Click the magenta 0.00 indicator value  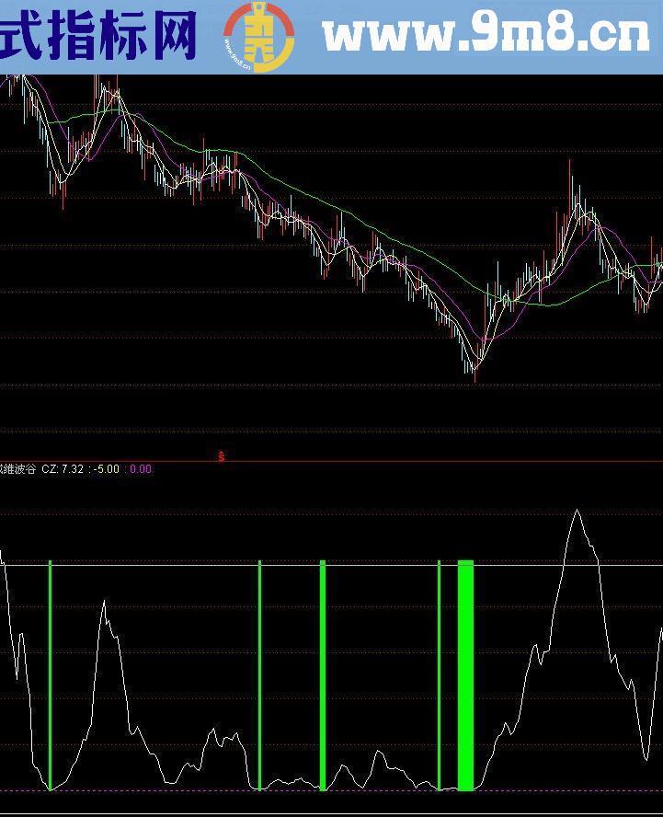pyautogui.click(x=141, y=469)
